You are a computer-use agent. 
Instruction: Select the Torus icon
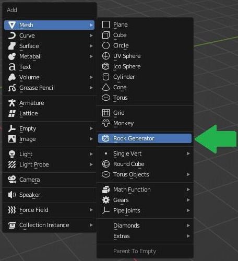pos(106,98)
